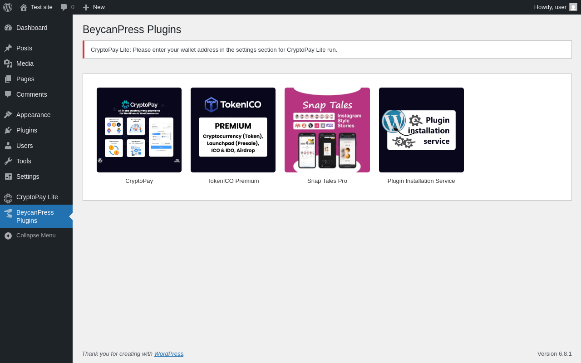This screenshot has width=581, height=363.
Task: Click the BeycanPress Plugins sidebar icon
Action: click(x=8, y=213)
